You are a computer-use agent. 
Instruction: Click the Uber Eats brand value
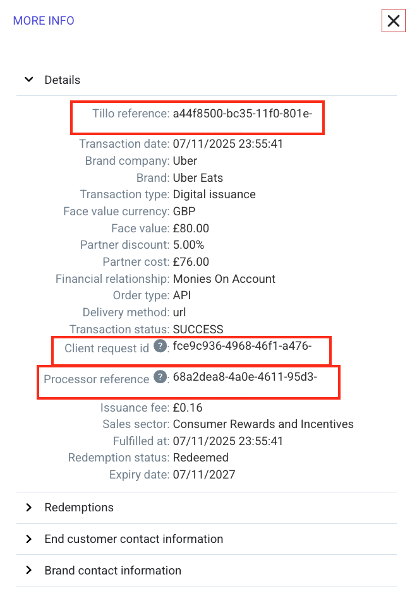[x=198, y=178]
